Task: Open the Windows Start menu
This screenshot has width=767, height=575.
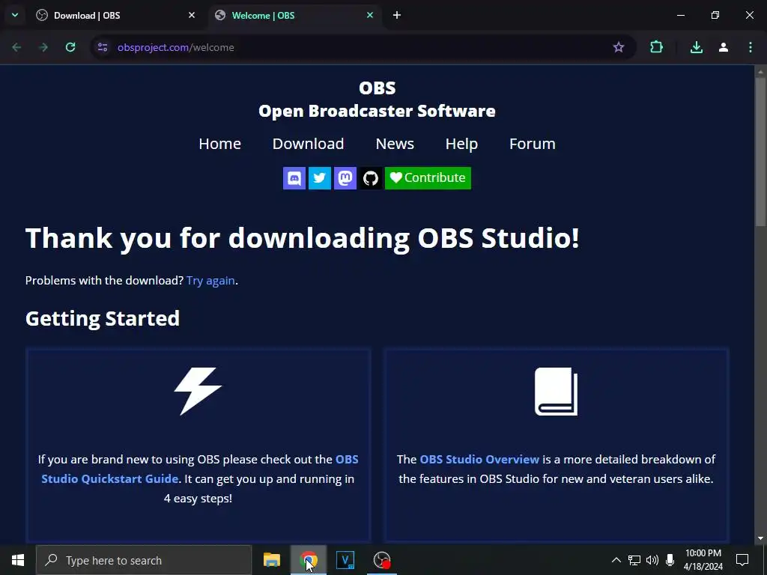Action: coord(18,560)
